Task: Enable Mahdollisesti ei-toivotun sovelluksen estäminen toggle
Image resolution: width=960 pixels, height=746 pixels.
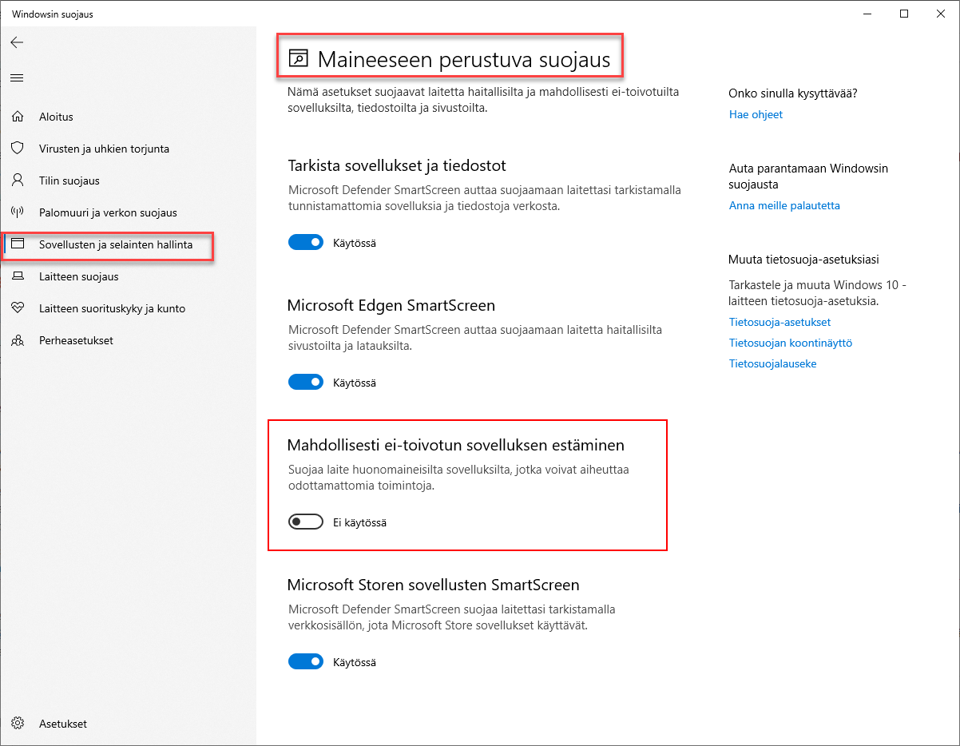Action: (306, 522)
